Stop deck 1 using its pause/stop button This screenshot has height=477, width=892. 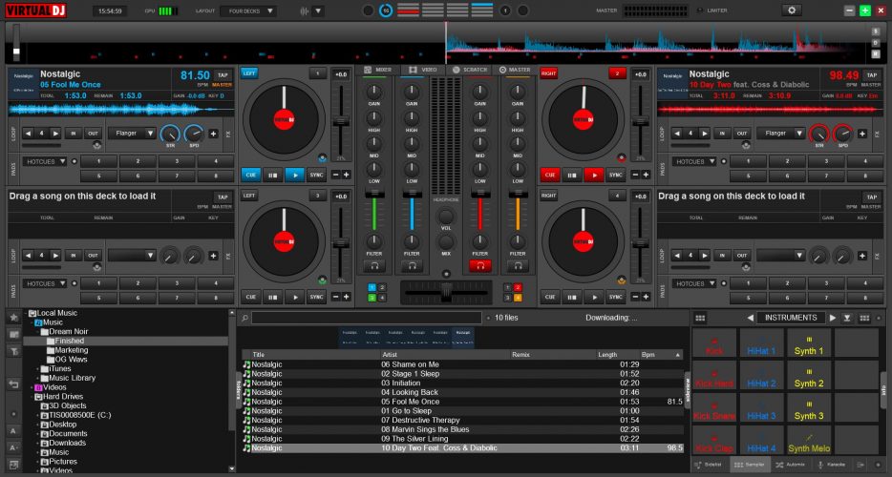pos(272,176)
